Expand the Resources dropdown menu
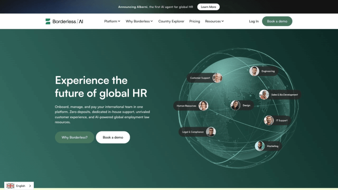This screenshot has width=338, height=190. click(214, 21)
